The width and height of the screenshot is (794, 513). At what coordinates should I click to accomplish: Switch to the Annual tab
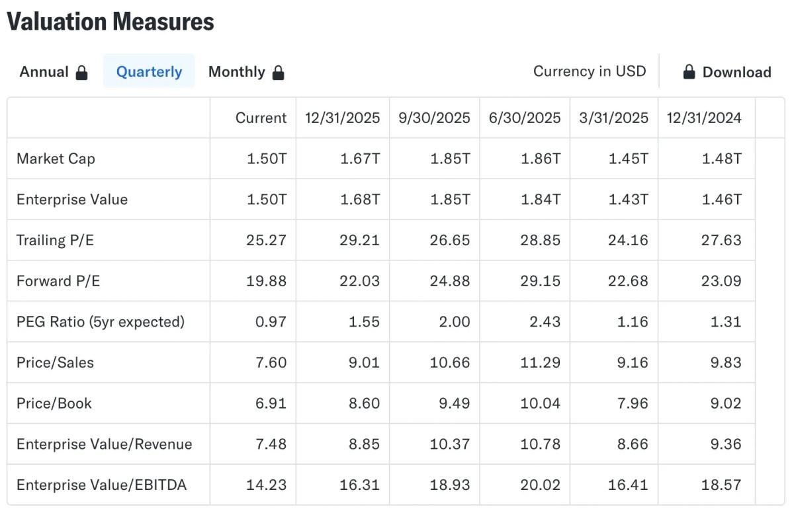(x=44, y=71)
